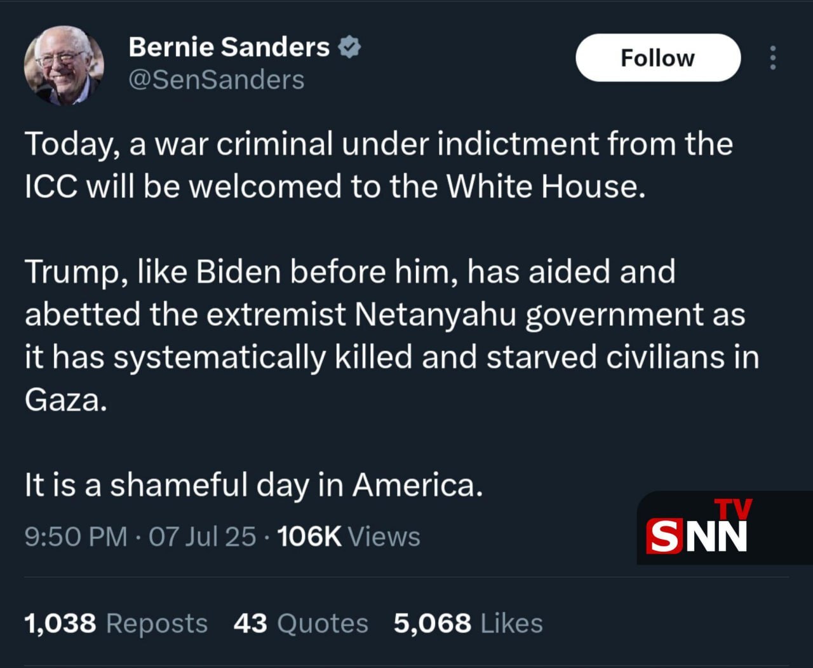Image resolution: width=813 pixels, height=668 pixels.
Task: Open the three-dot more options menu
Action: (x=772, y=58)
